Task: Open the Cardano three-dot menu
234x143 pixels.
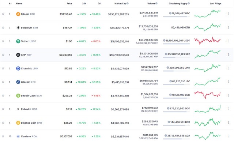Action: tap(228, 136)
